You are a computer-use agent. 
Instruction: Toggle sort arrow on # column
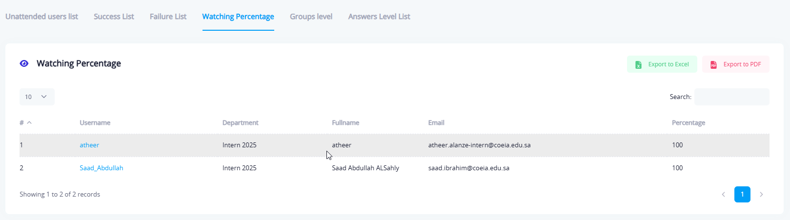point(29,123)
